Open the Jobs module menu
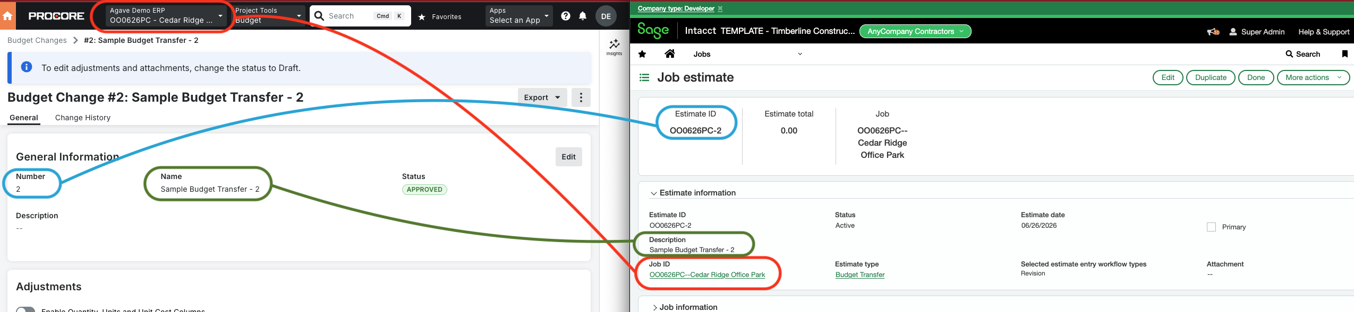The width and height of the screenshot is (1354, 312). click(702, 54)
